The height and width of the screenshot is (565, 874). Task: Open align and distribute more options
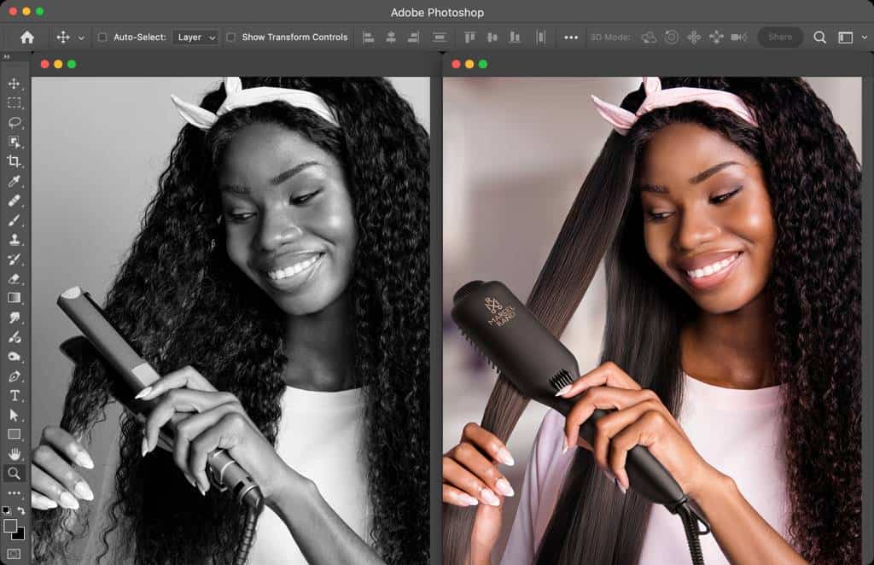571,38
